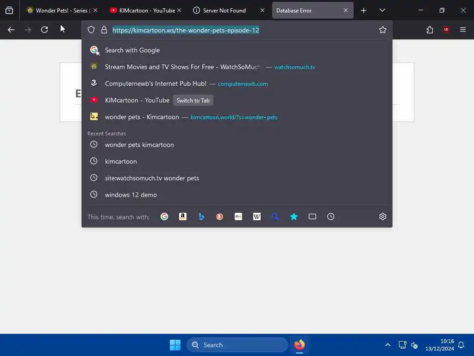Image resolution: width=474 pixels, height=356 pixels.
Task: Search bookmarks with star shortcut icon
Action: click(x=294, y=217)
